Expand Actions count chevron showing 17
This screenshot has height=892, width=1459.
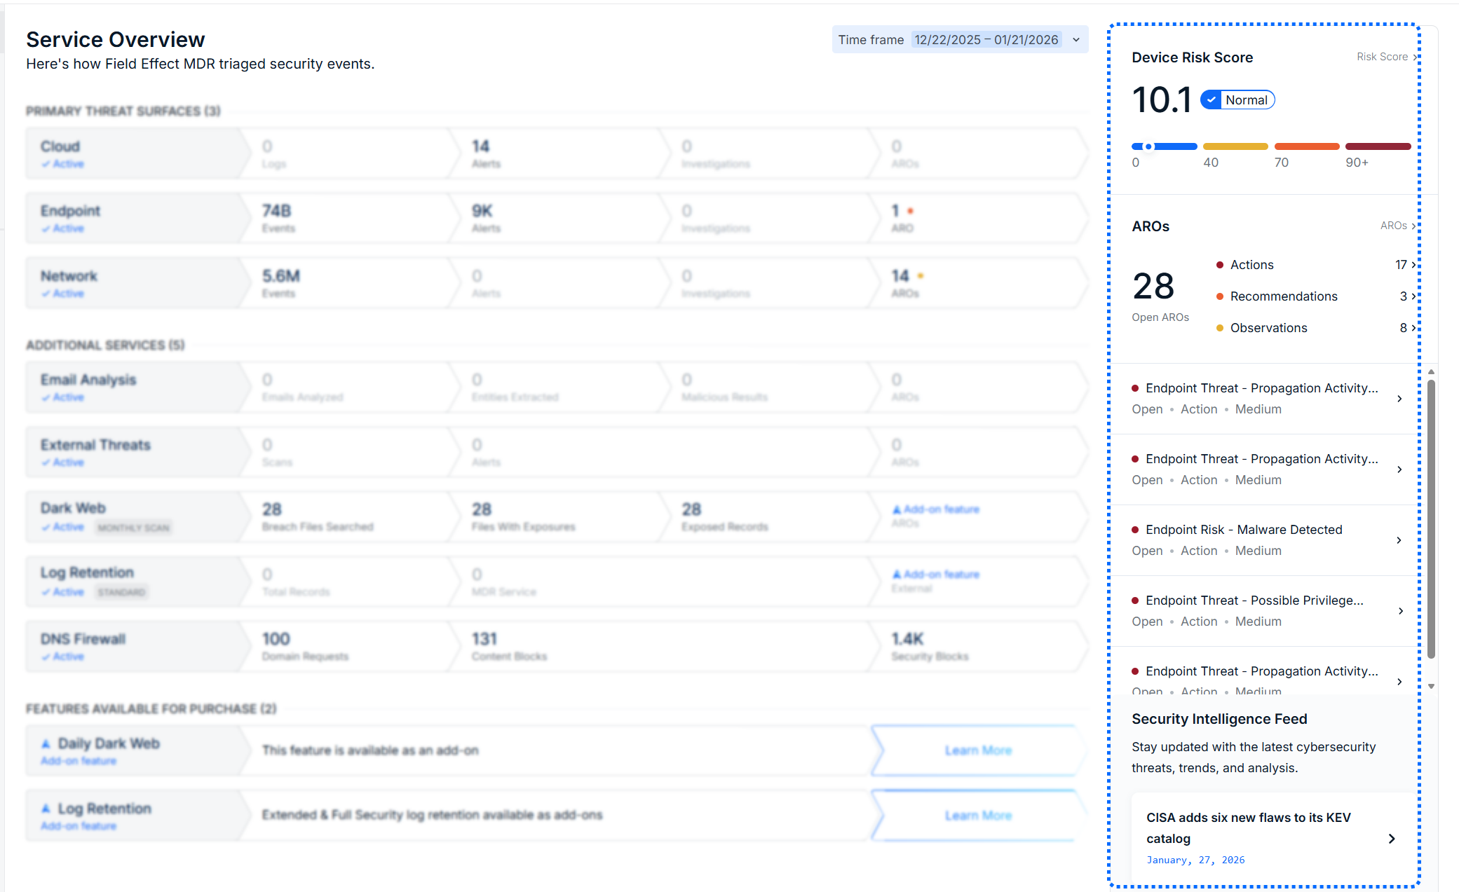coord(1413,265)
